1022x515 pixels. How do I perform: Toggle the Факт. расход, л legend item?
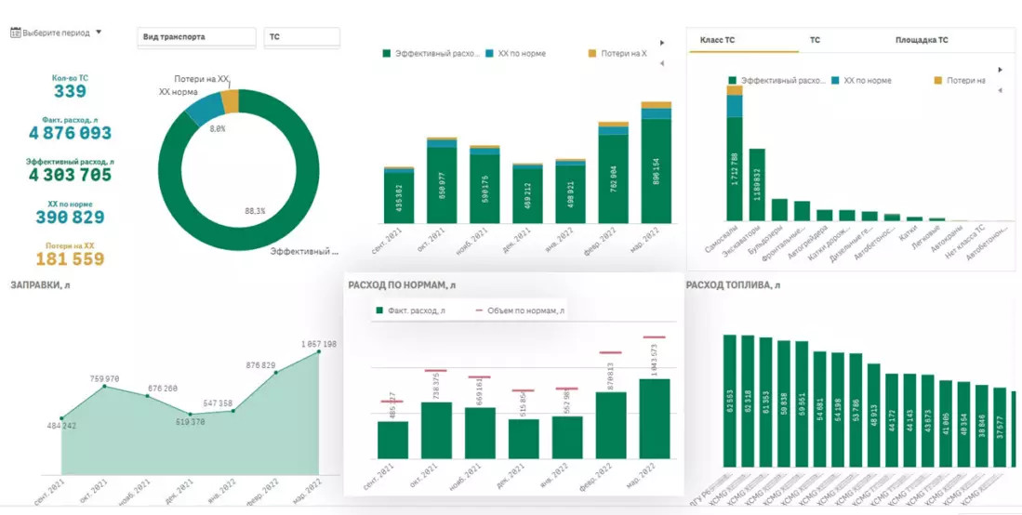(411, 311)
